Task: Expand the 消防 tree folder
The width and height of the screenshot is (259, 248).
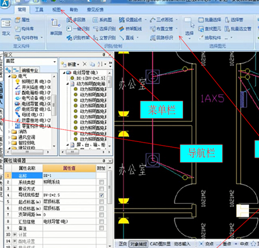Action: point(9,132)
